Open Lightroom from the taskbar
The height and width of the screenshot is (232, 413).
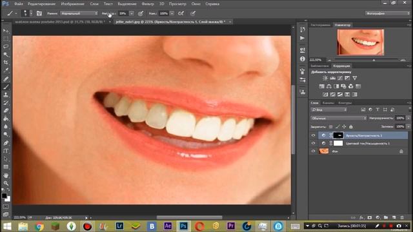pyautogui.click(x=119, y=226)
